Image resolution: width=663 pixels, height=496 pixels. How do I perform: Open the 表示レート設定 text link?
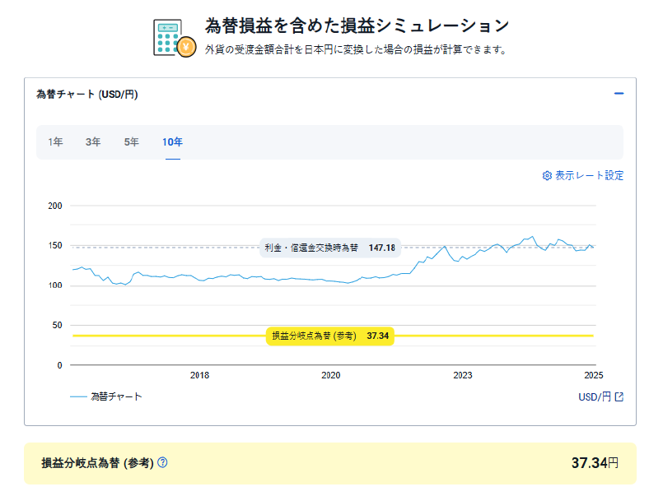(589, 176)
